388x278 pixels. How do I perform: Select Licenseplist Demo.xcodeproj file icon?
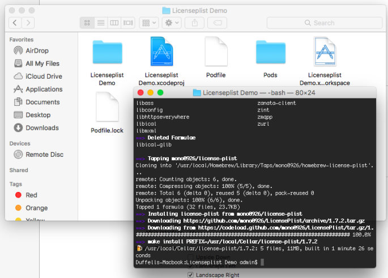point(161,52)
